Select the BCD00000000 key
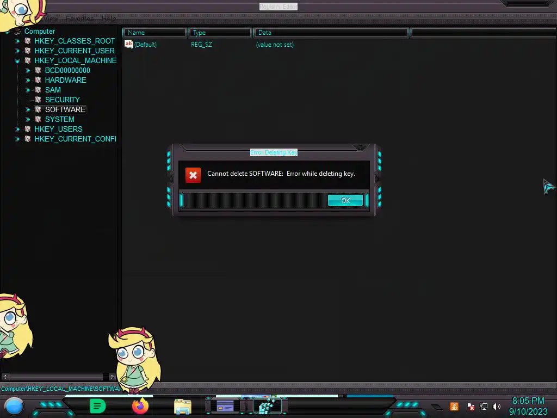Viewport: 557px width, 418px height. (x=67, y=70)
